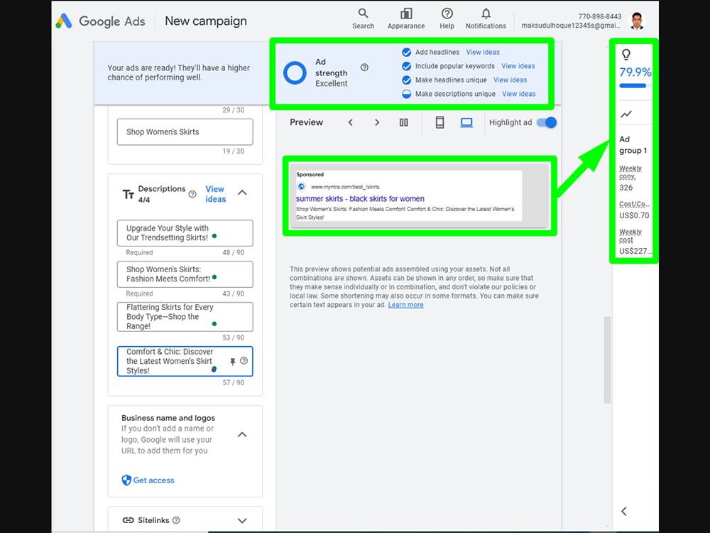Viewport: 710px width, 533px height.
Task: Collapse the Descriptions section
Action: (x=242, y=193)
